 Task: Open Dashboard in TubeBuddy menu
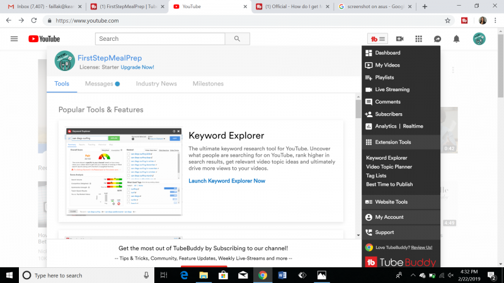387,53
